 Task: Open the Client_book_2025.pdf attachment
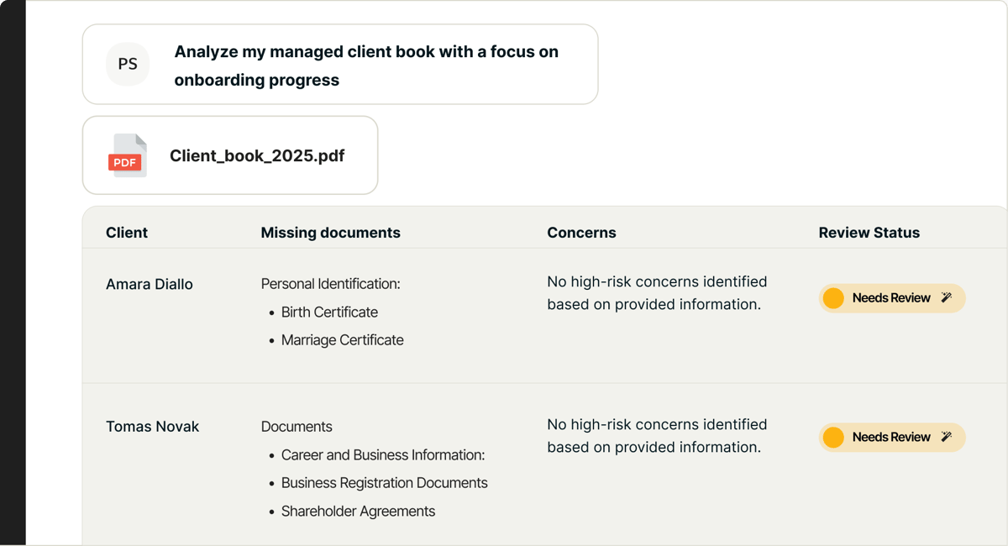pos(256,155)
